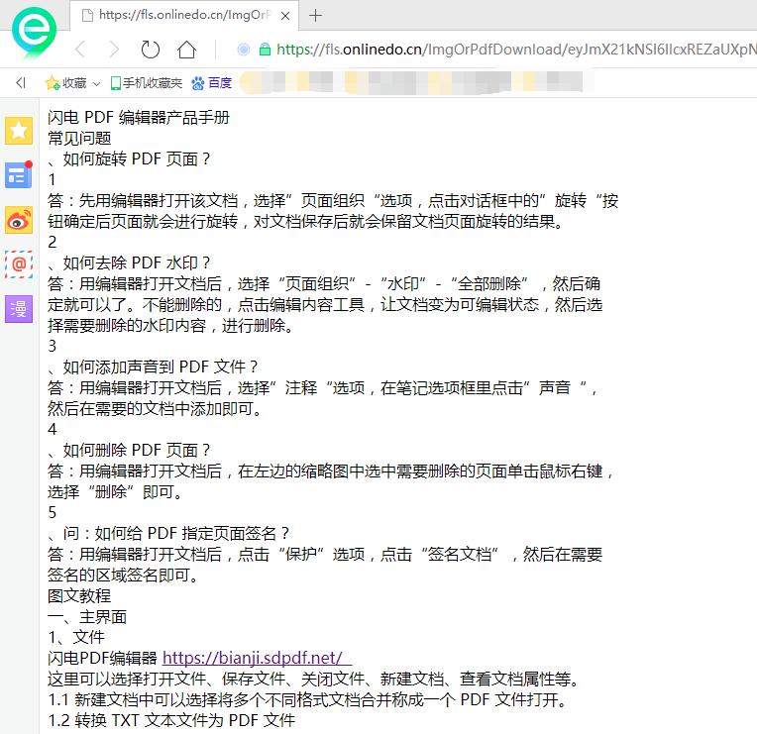Select the fls.onlinedo.cn tab
The height and width of the screenshot is (734, 757).
pyautogui.click(x=184, y=16)
